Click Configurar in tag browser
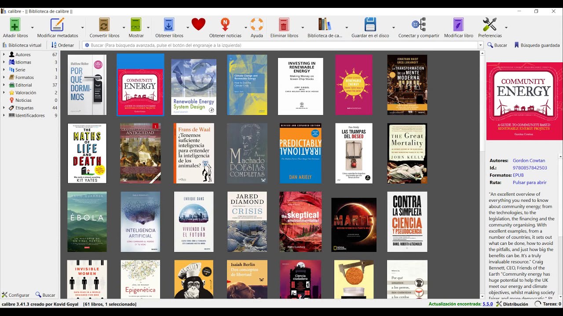This screenshot has height=316, width=563. (x=15, y=295)
